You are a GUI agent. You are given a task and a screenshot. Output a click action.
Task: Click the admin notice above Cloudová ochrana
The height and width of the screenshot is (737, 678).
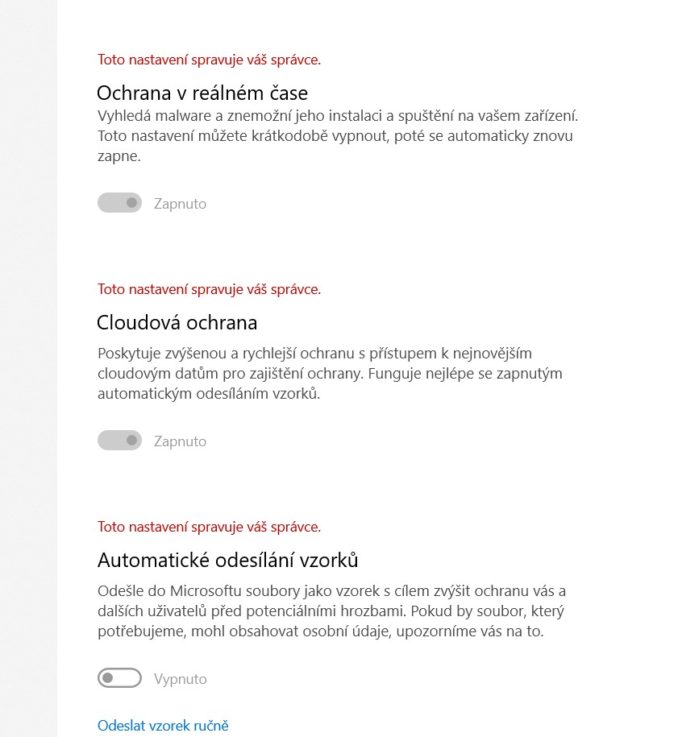click(209, 289)
